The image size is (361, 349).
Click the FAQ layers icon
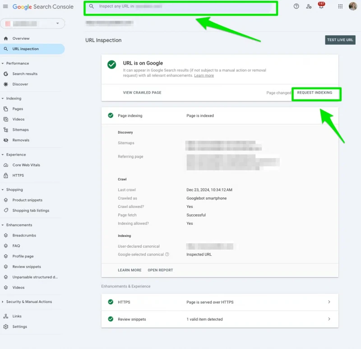pyautogui.click(x=6, y=245)
